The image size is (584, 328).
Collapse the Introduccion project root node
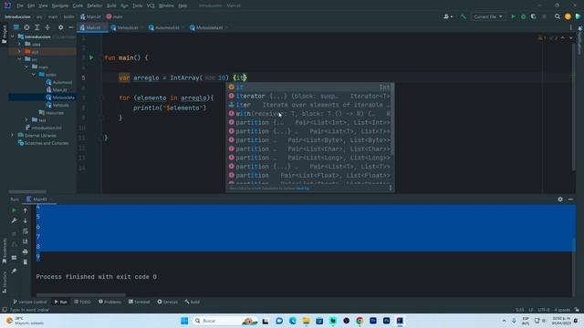[13, 36]
